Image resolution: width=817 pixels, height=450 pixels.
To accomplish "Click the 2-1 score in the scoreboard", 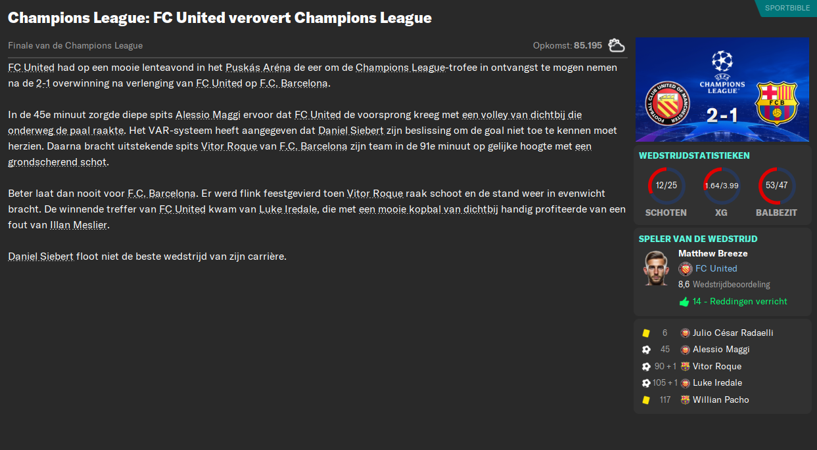I will tap(722, 115).
